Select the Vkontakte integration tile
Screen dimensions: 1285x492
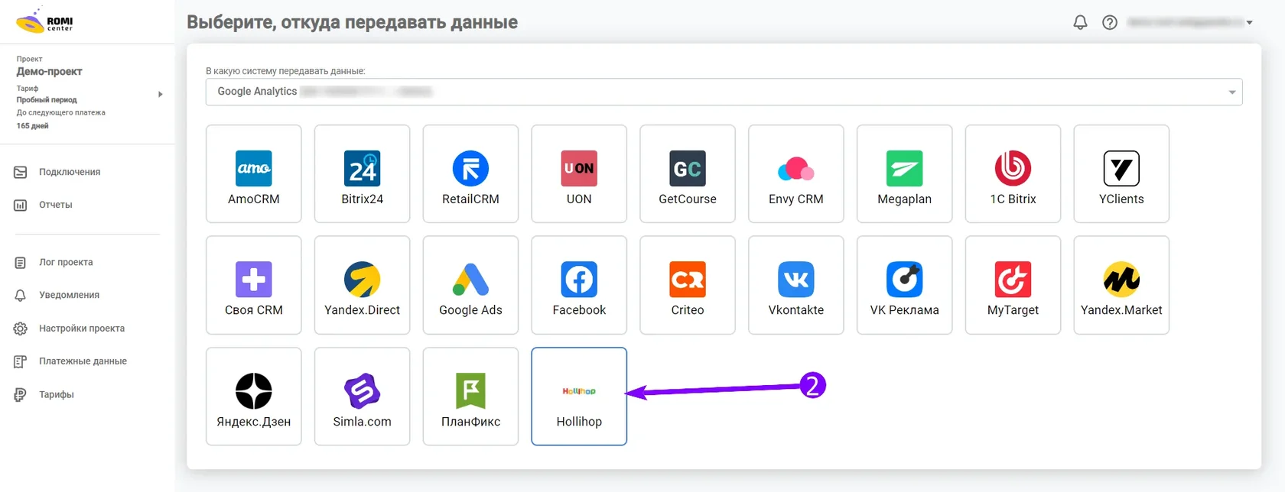pos(796,285)
